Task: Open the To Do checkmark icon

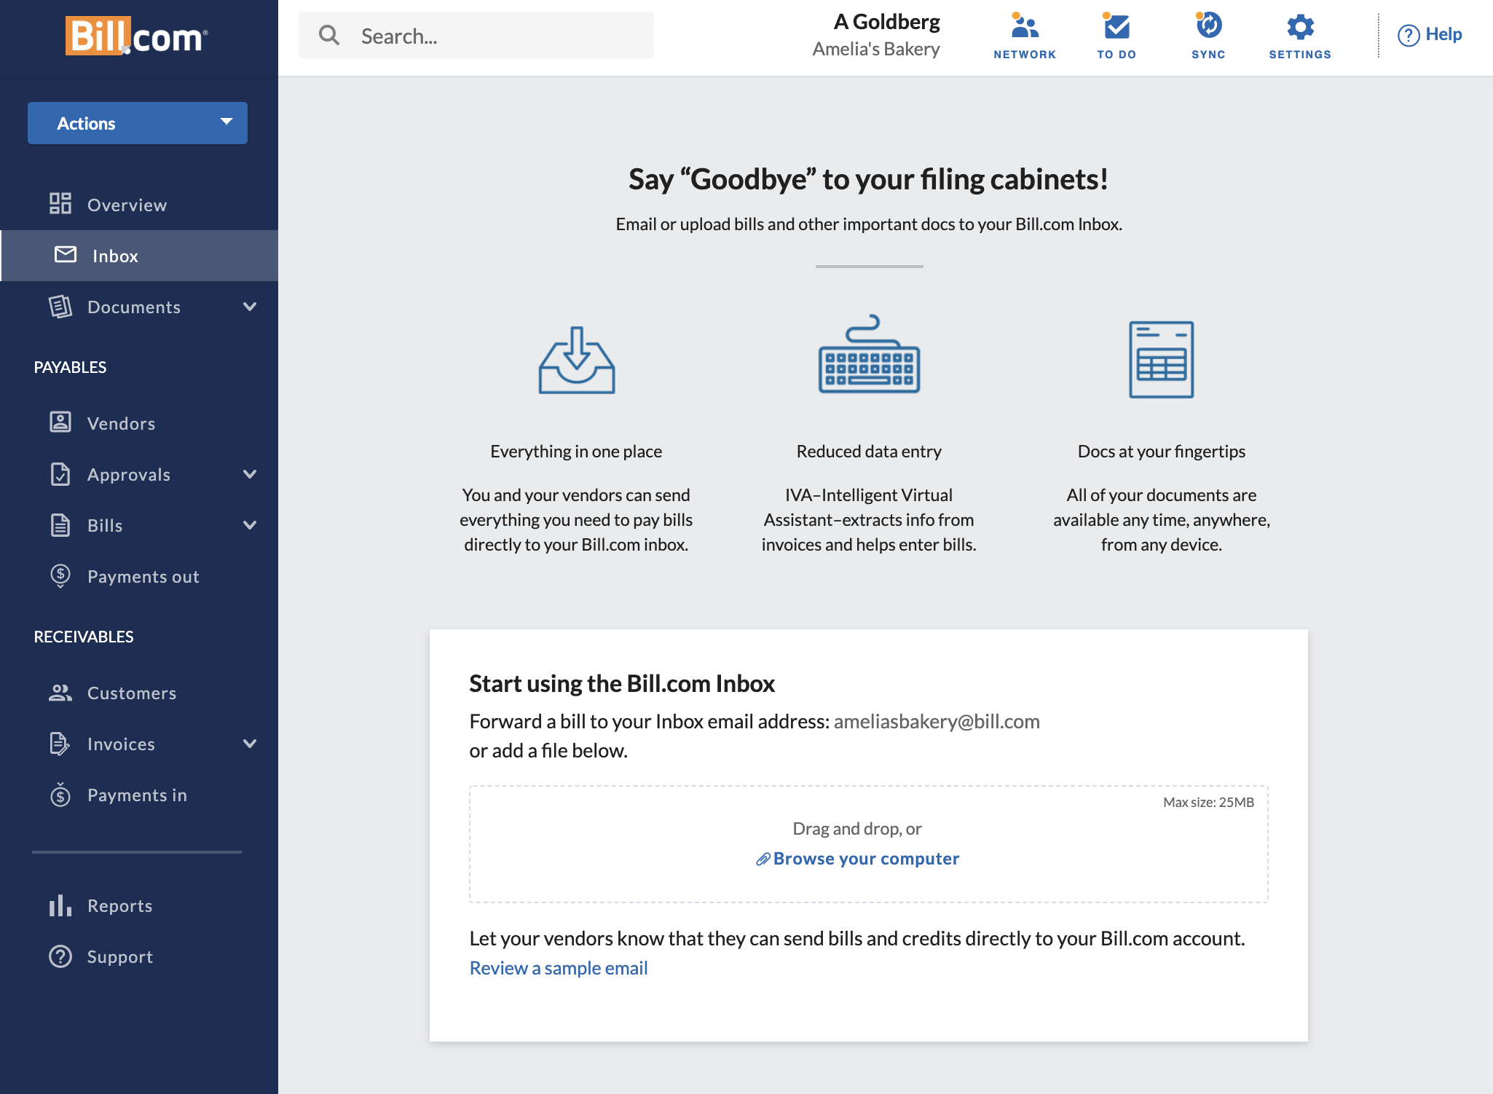Action: tap(1116, 26)
